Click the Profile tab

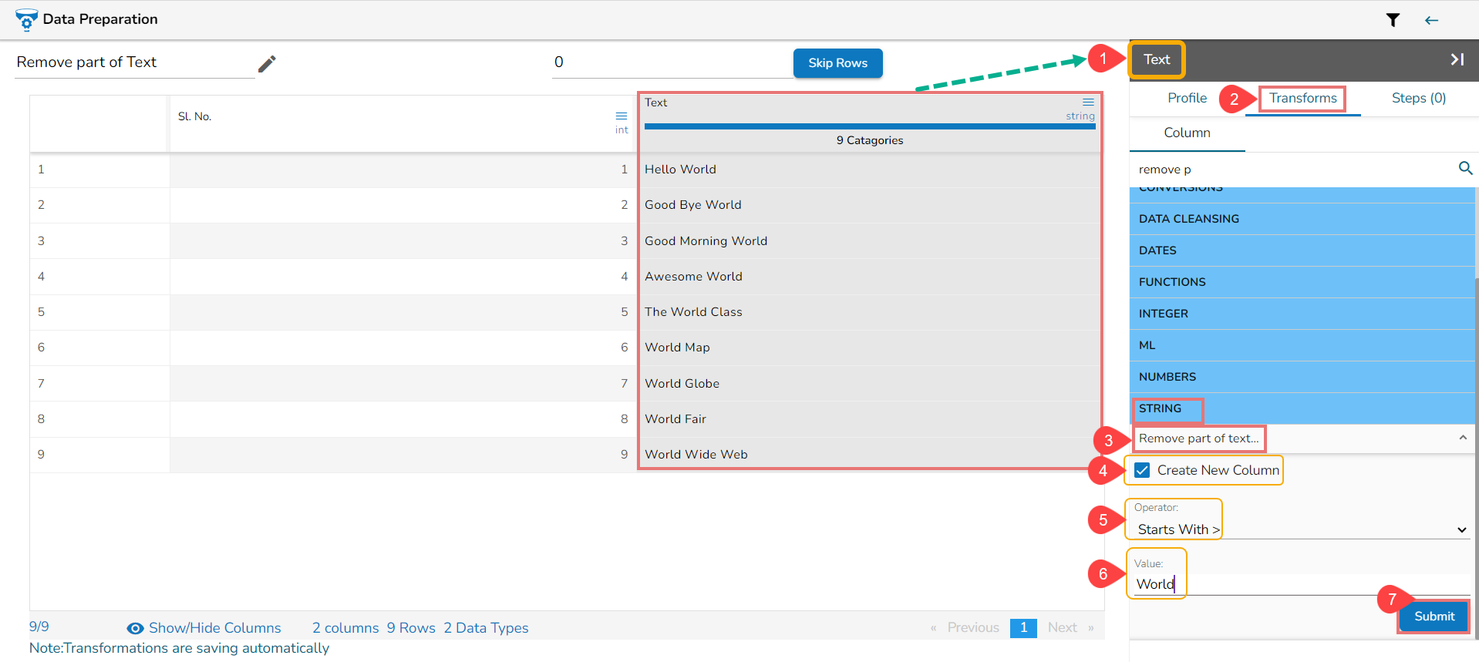coord(1187,98)
